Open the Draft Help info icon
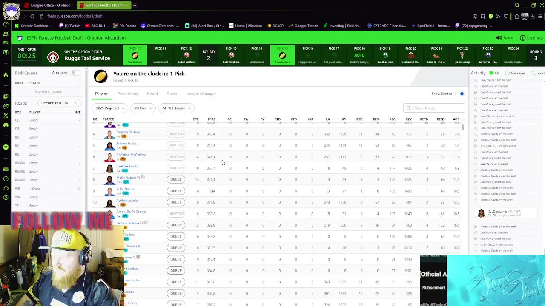This screenshot has height=306, width=545. click(522, 38)
